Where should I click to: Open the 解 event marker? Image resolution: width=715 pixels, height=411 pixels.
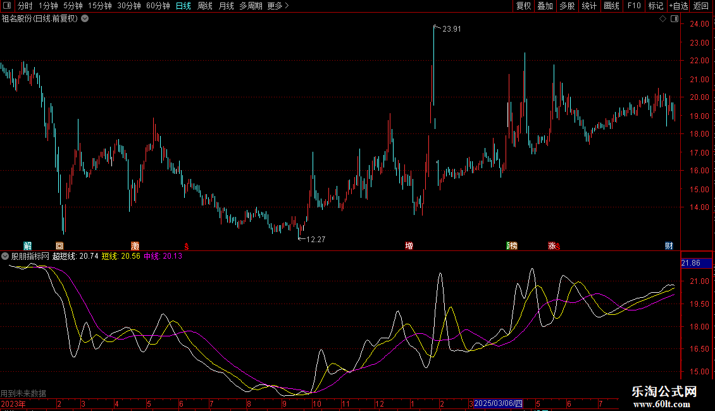28,245
